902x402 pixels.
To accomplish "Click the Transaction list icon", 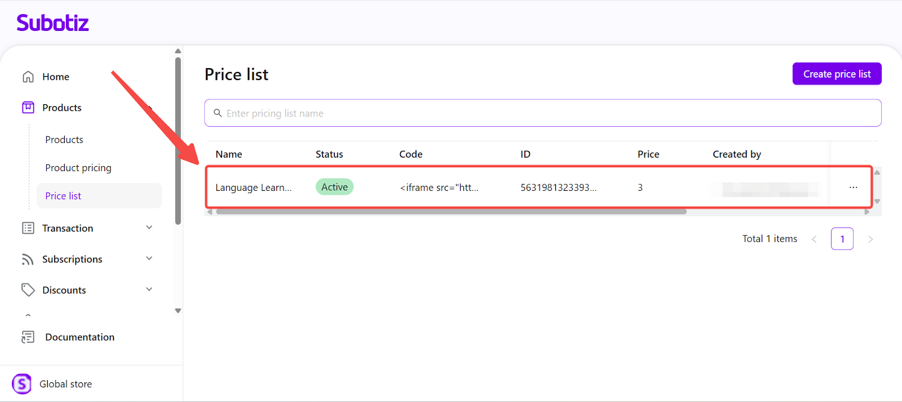I will (x=28, y=228).
